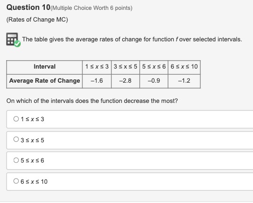
Task: Click the answer text 6 ≤ x ≤ 10
Action: click(34, 182)
